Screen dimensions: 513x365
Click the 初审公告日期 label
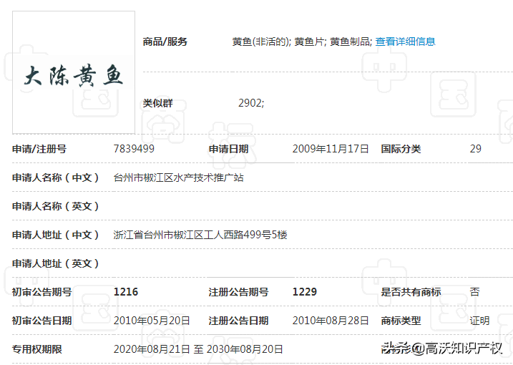42,321
